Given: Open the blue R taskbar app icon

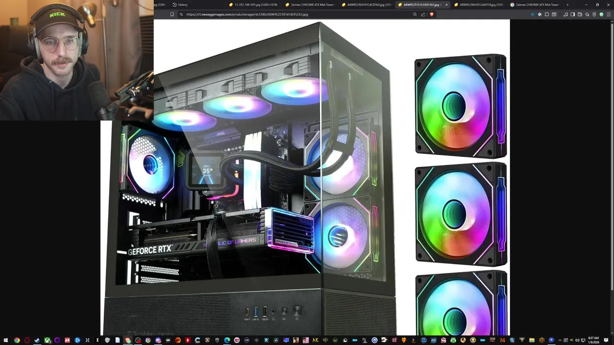Looking at the screenshot, I should 266,340.
